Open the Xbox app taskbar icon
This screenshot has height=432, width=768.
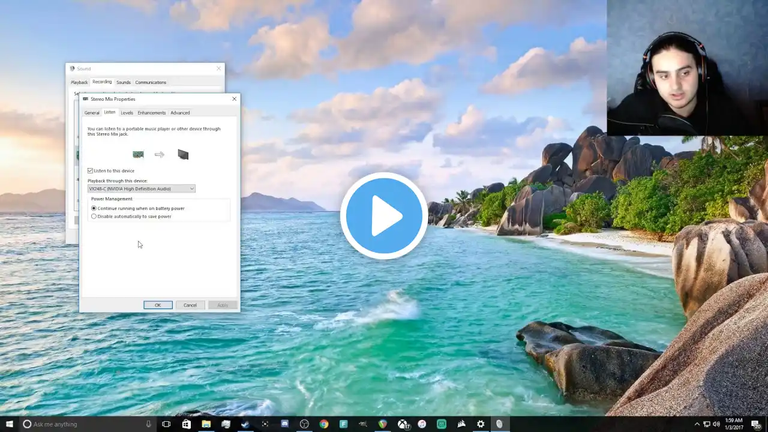pyautogui.click(x=403, y=424)
